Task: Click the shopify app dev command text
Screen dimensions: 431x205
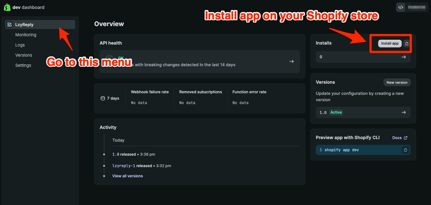Action: coord(342,150)
